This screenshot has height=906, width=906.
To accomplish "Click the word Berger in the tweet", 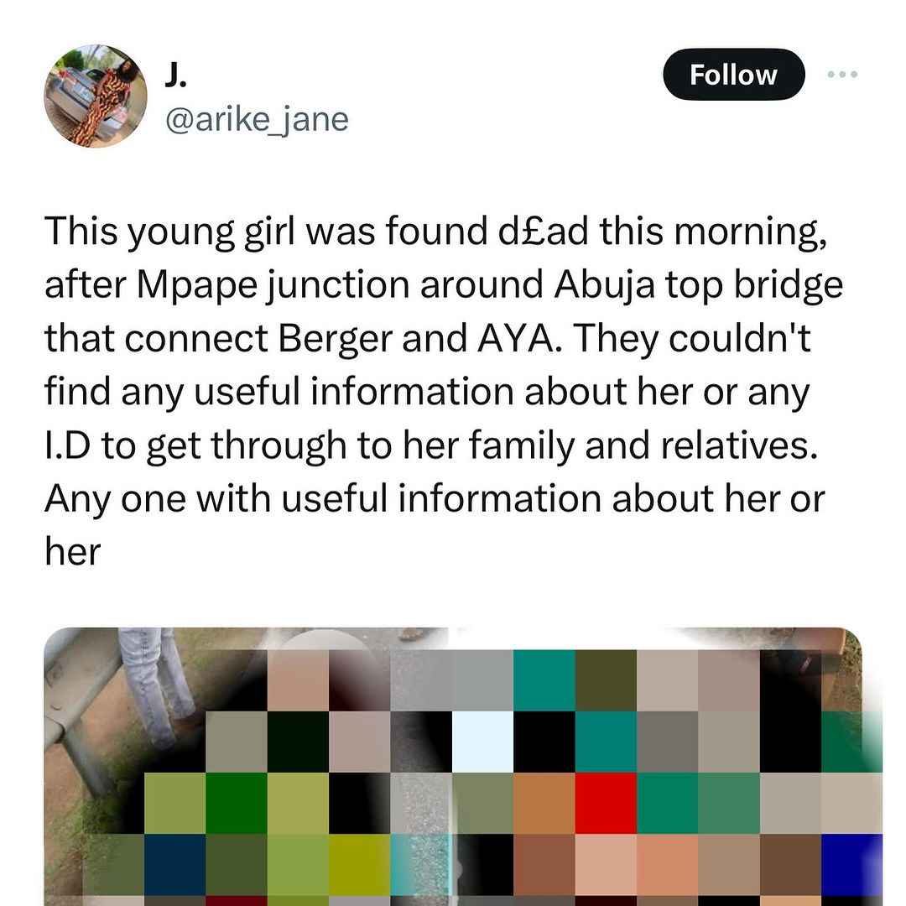I will coord(335,339).
